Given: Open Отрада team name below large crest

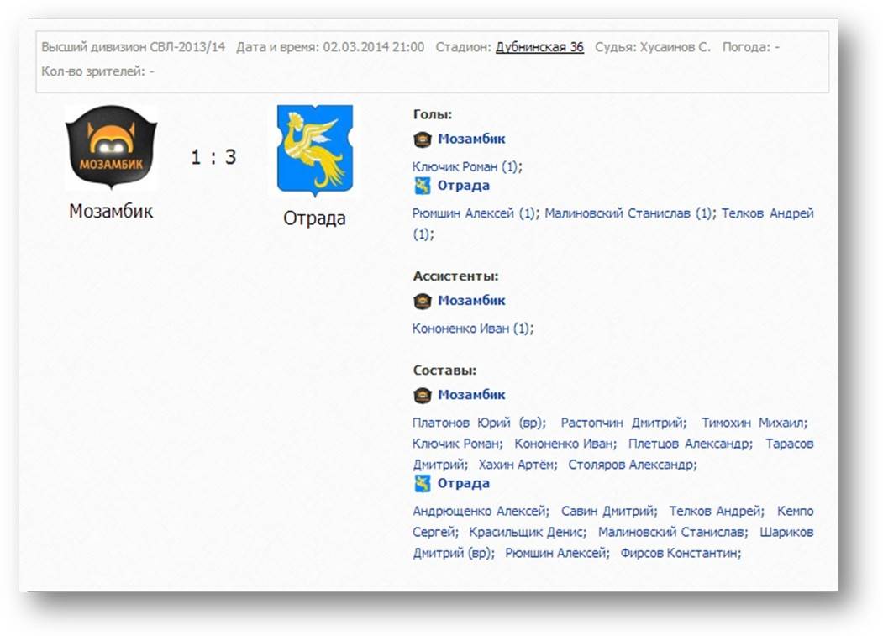Looking at the screenshot, I should coord(314,218).
